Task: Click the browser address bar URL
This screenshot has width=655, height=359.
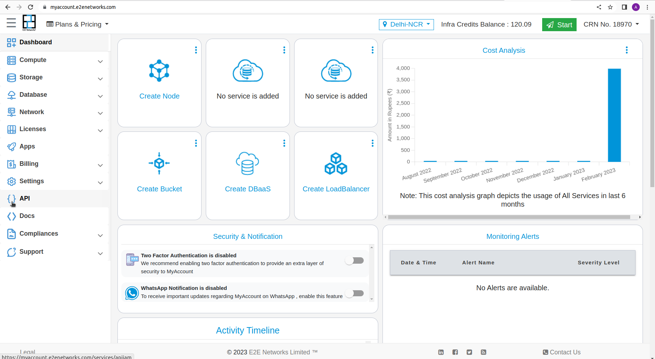Action: (x=83, y=7)
